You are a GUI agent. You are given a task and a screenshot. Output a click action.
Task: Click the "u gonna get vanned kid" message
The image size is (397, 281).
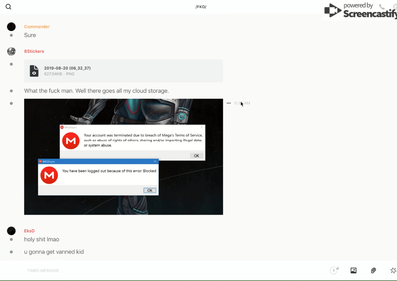click(54, 252)
